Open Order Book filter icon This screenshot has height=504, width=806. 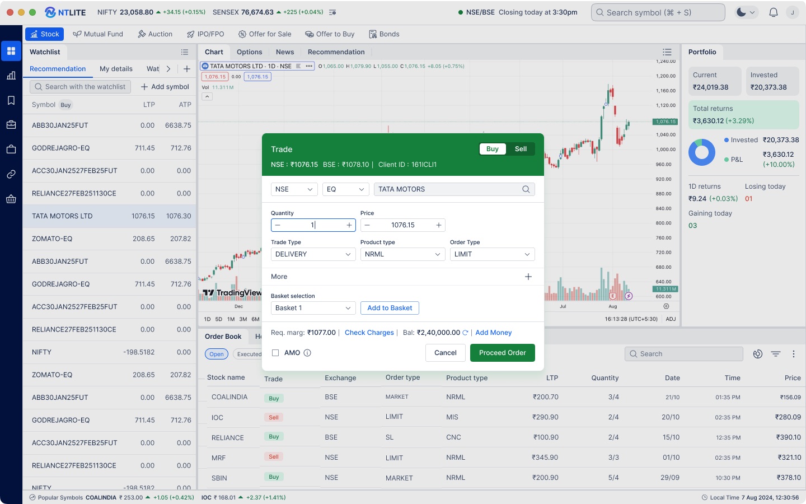click(776, 354)
